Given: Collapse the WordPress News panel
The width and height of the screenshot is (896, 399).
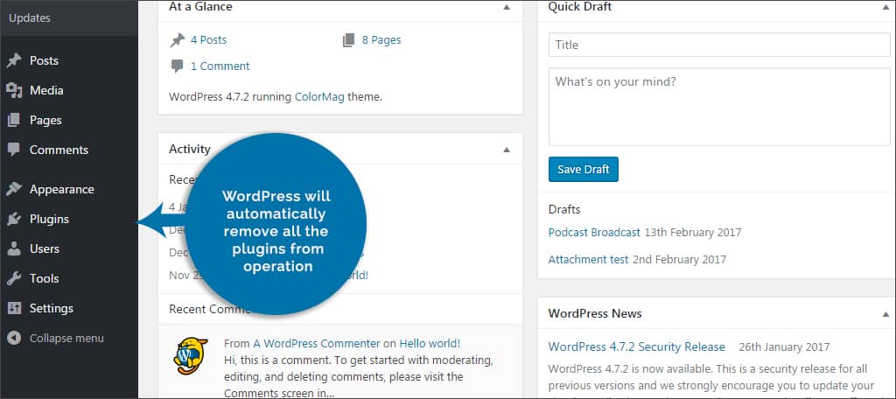Looking at the screenshot, I should click(x=885, y=314).
